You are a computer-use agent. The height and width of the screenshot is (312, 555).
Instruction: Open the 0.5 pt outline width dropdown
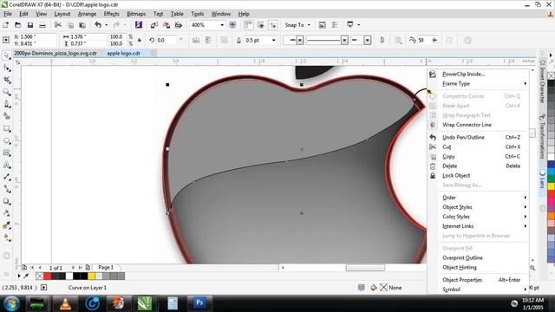click(274, 41)
